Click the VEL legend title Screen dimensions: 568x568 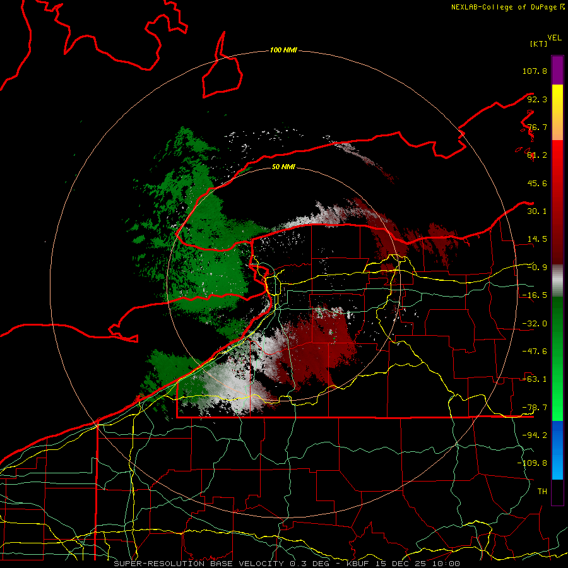click(554, 37)
